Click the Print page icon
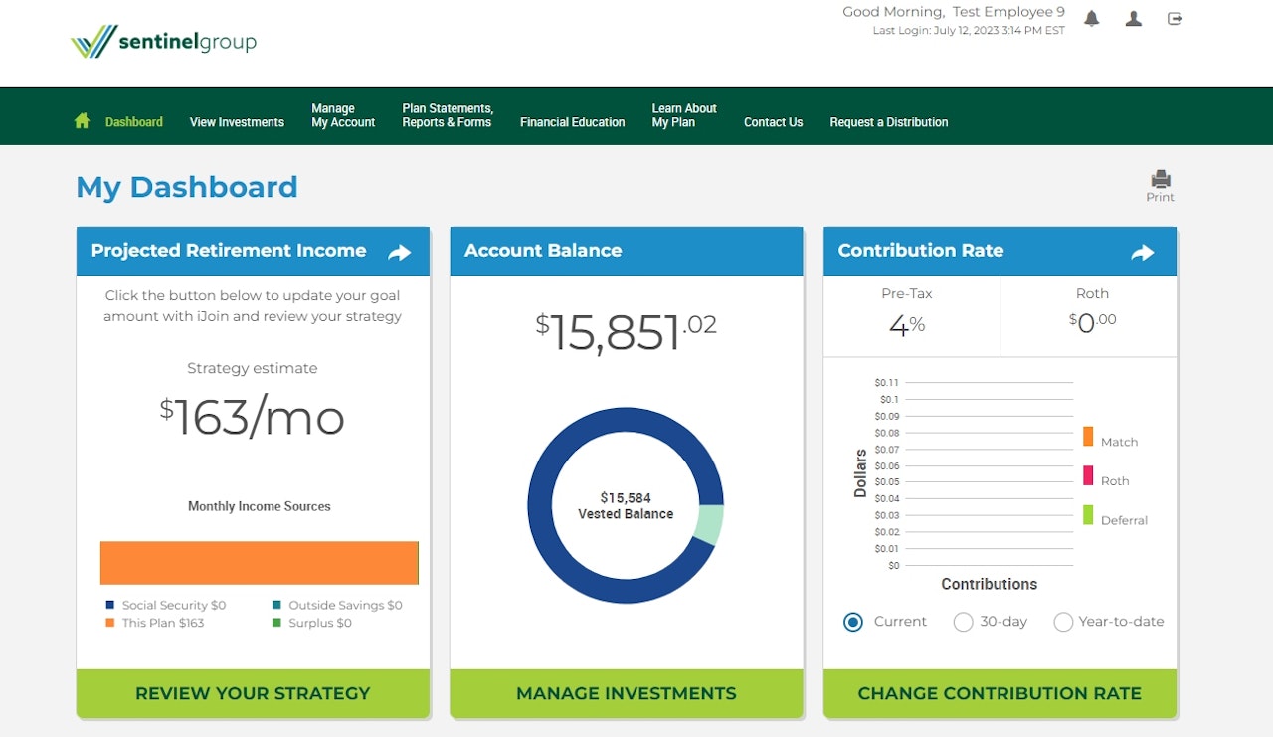Viewport: 1273px width, 737px height. [1160, 180]
